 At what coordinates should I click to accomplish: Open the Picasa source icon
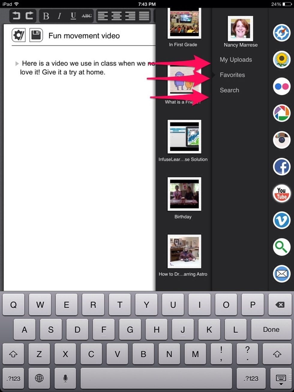point(281,113)
